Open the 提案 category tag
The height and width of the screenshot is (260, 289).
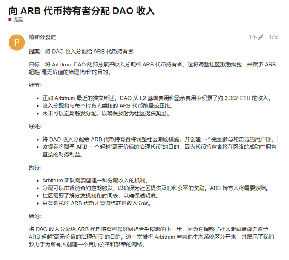18,20
